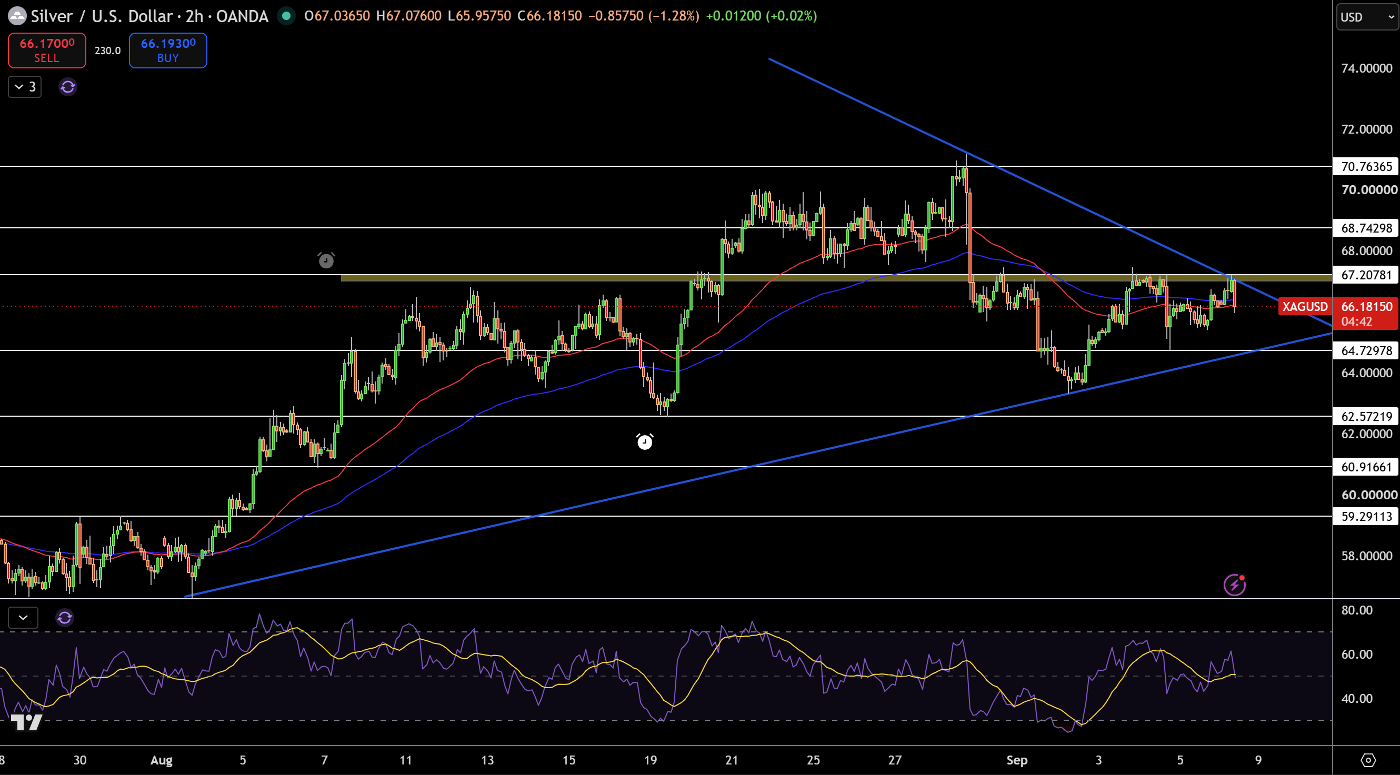Viewport: 1400px width, 775px height.
Task: Click the Aug label on the time axis
Action: 162,760
